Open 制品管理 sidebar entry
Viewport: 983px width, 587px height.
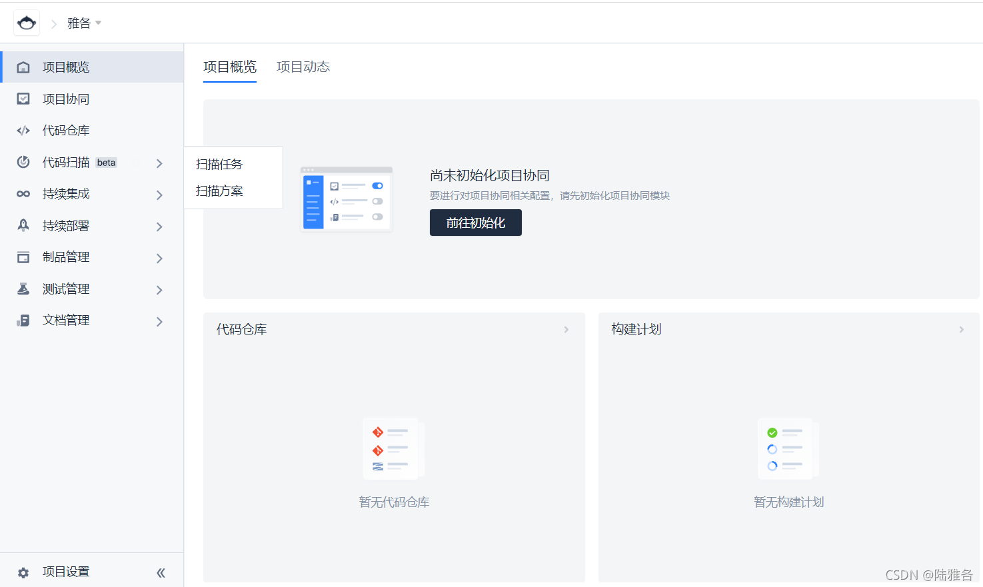pyautogui.click(x=92, y=257)
